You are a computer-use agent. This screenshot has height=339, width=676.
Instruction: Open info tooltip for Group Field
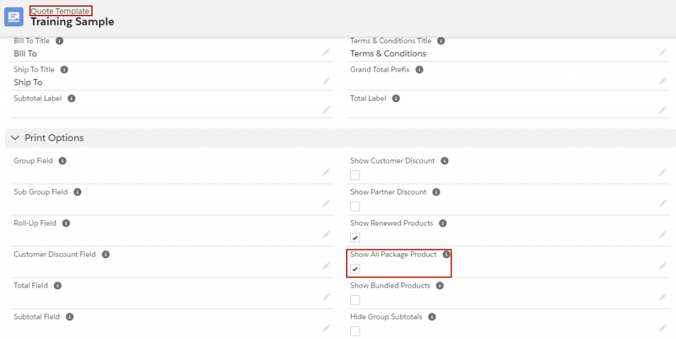tap(62, 161)
